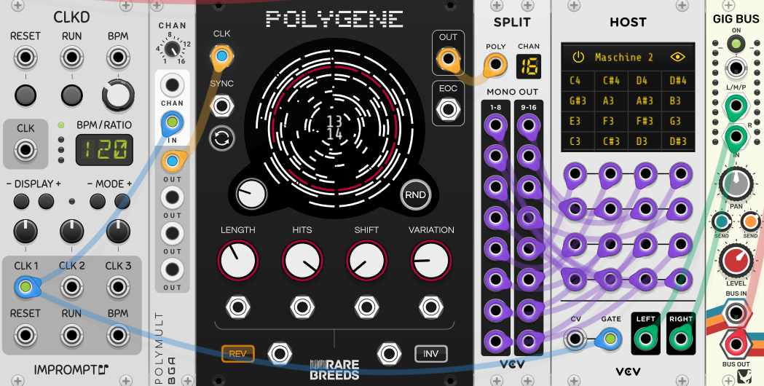Image resolution: width=764 pixels, height=386 pixels.
Task: Click the Polygene HITS CV jack
Action: point(302,307)
